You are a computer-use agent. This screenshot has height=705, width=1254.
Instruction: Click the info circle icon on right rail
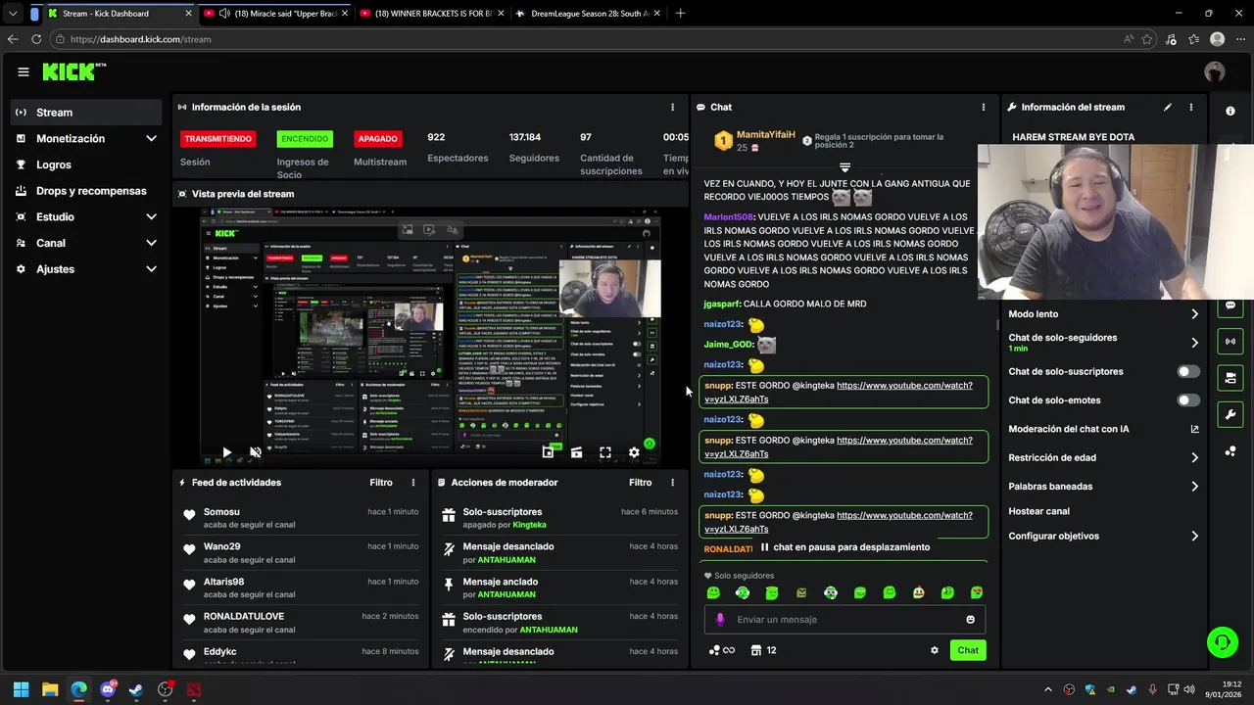click(1230, 111)
